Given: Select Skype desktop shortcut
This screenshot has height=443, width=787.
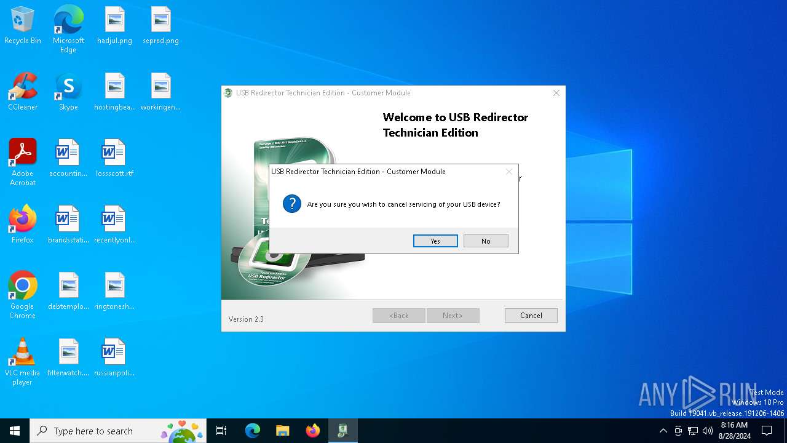Looking at the screenshot, I should click(x=68, y=92).
